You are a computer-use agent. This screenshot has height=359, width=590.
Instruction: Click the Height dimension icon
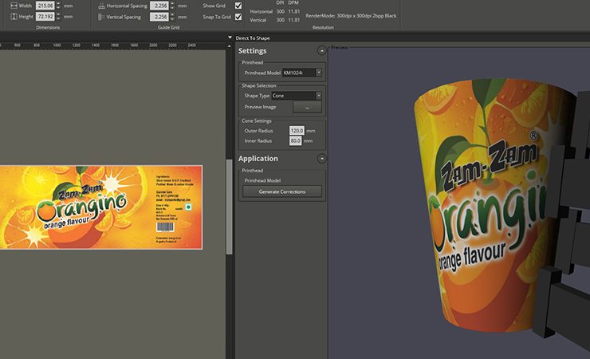point(14,17)
